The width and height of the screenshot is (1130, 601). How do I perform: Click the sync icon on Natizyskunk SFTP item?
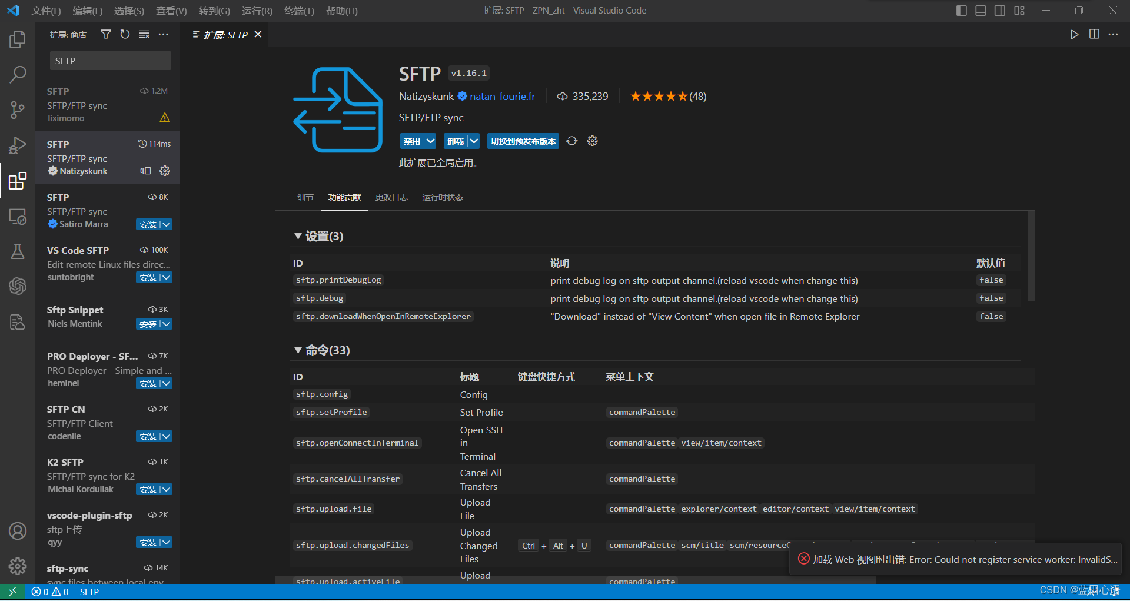[145, 171]
